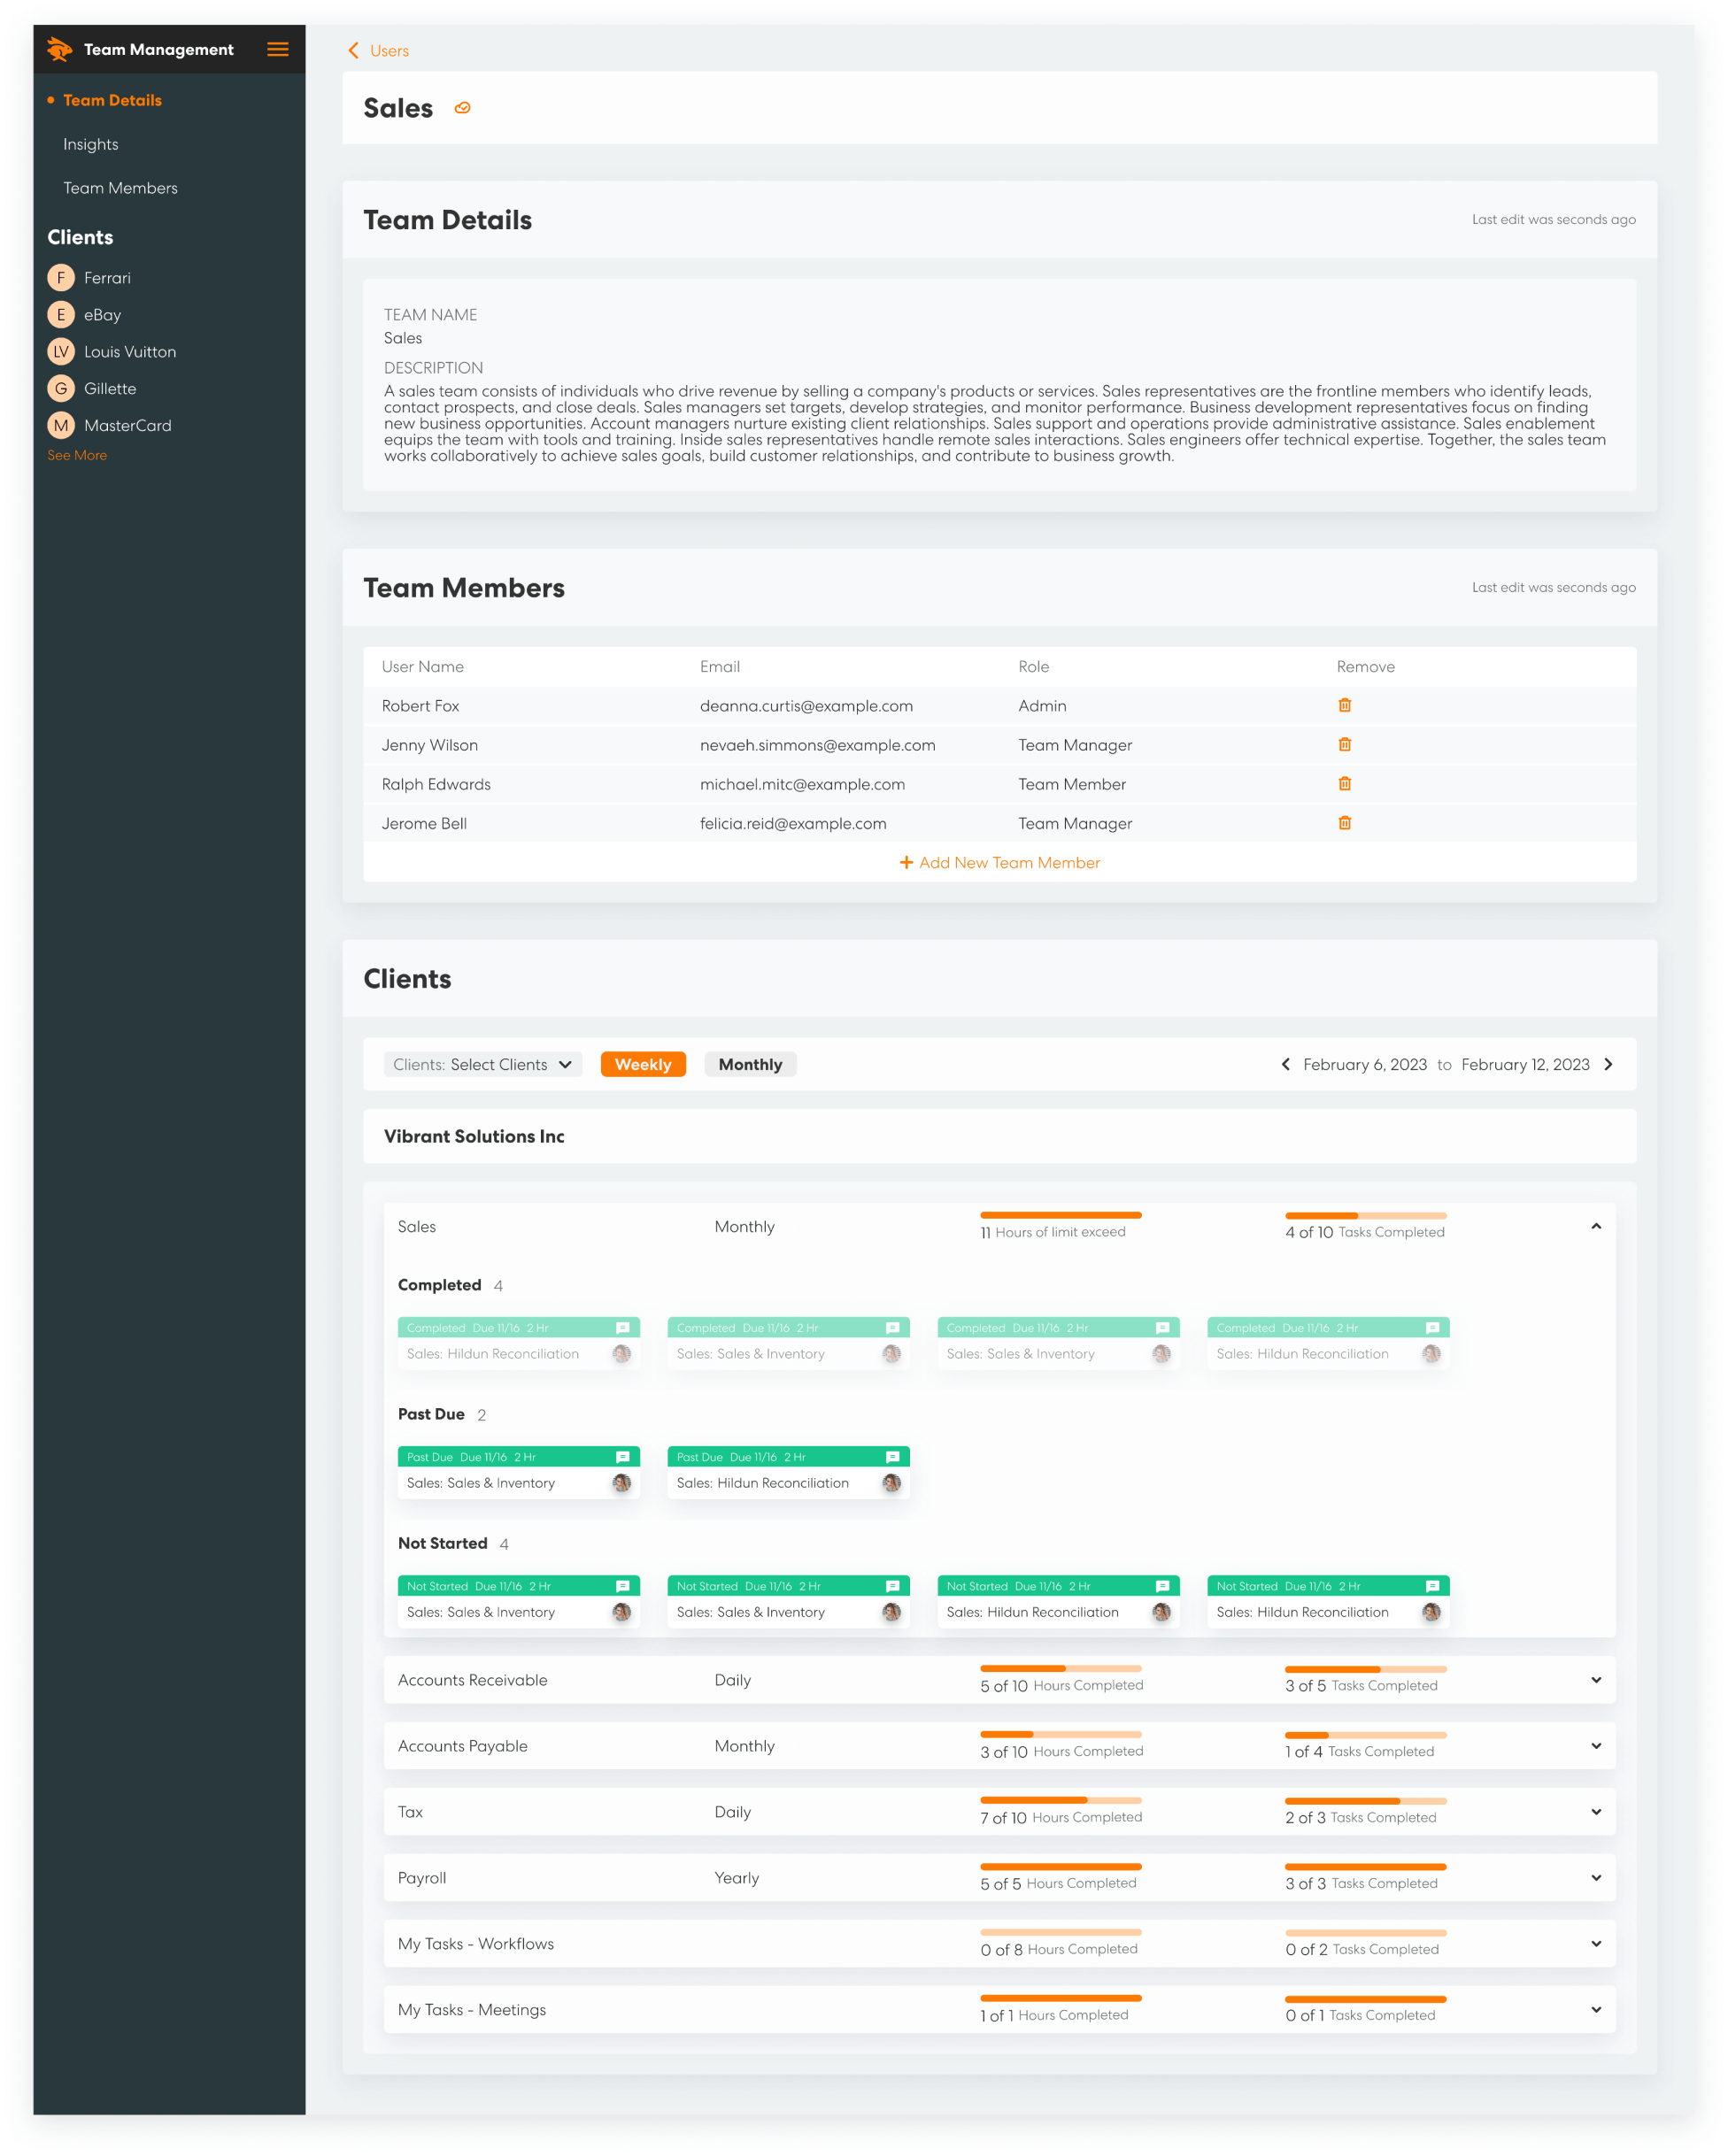Remove Jenny Wilson using trash icon
Screen dimensions: 1728x2156
(1345, 744)
